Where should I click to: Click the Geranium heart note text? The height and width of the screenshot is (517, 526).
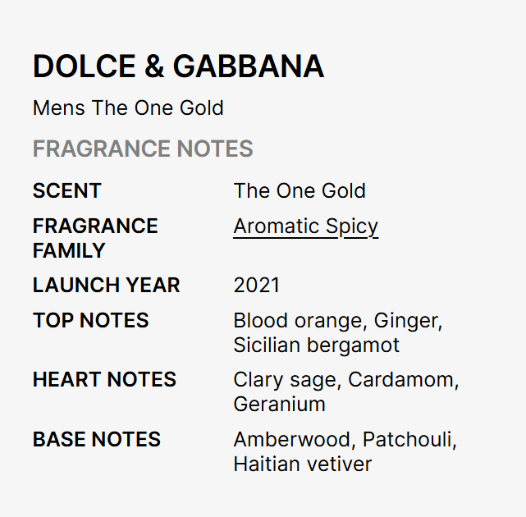point(279,404)
